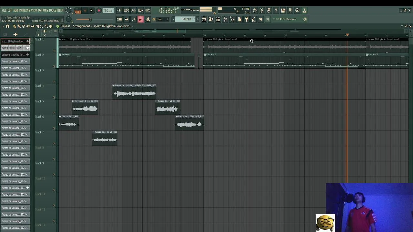
Task: Adjust the main pitch knob
Action: point(68,19)
